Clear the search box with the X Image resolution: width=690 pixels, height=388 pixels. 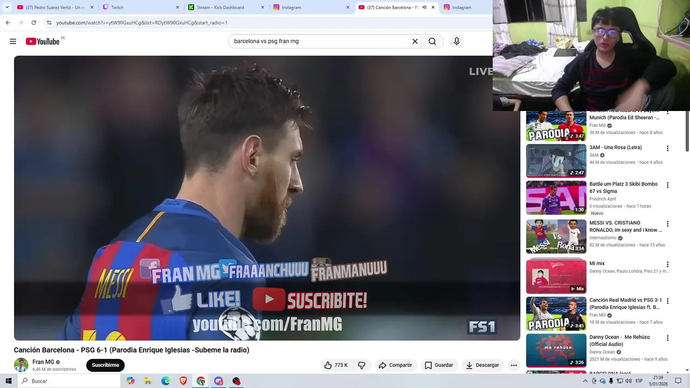coord(415,41)
